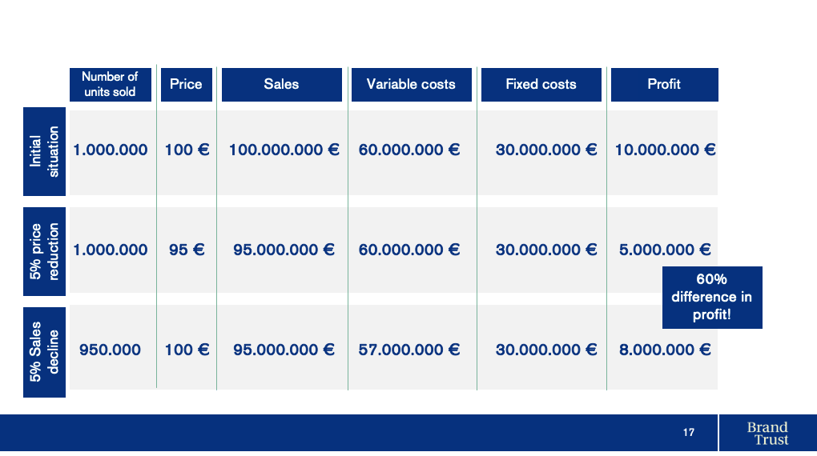The height and width of the screenshot is (456, 817).
Task: Click the 10.000.000 € profit value
Action: click(665, 150)
